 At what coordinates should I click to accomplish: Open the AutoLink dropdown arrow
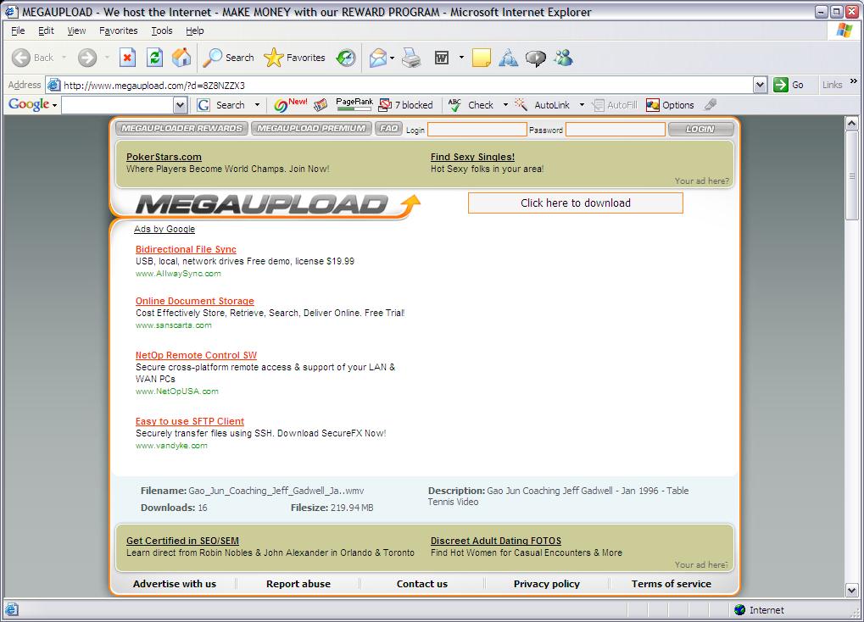point(582,105)
